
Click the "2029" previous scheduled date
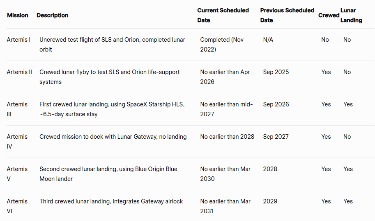pyautogui.click(x=270, y=201)
